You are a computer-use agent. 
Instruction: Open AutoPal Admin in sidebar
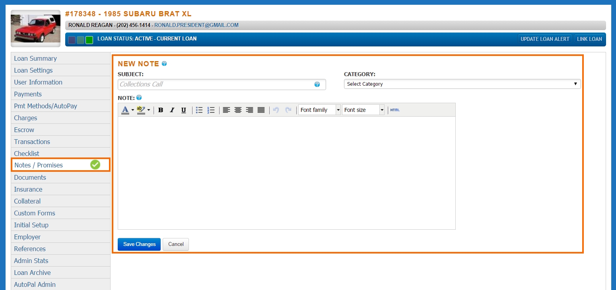tap(60, 284)
